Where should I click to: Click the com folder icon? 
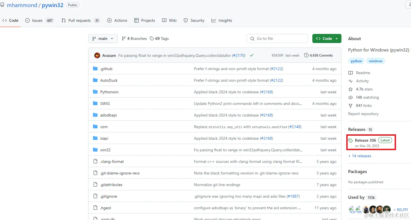(95, 127)
